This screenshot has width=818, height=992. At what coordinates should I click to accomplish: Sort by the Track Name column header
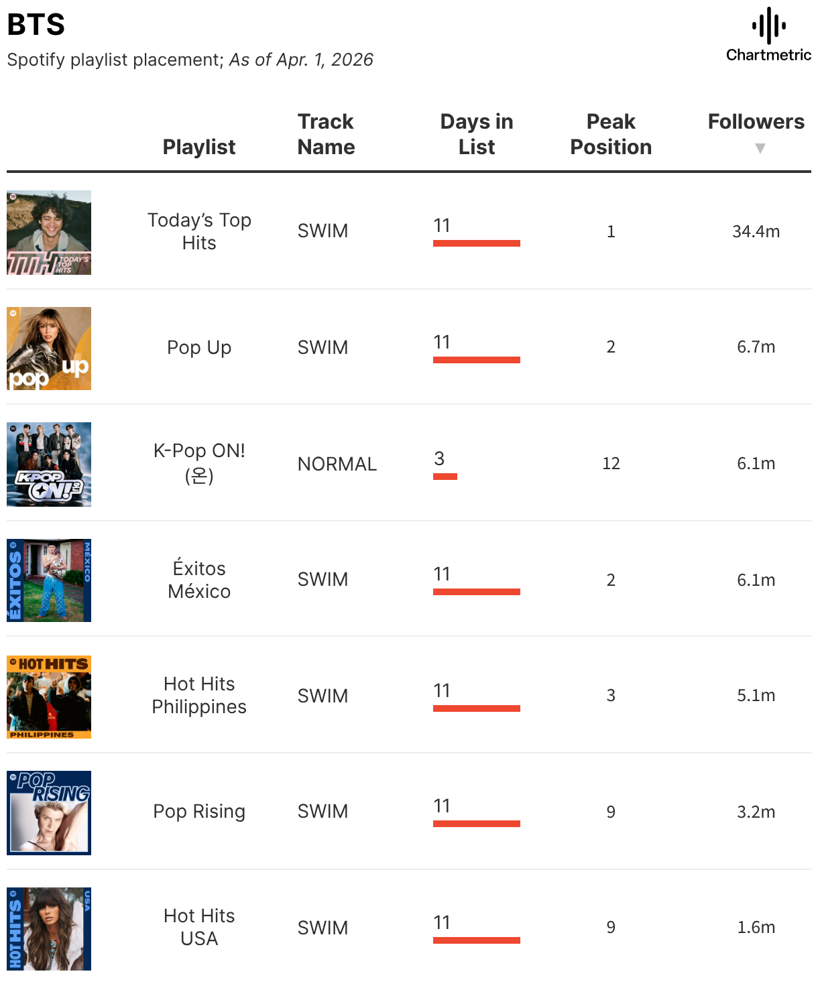coord(326,134)
